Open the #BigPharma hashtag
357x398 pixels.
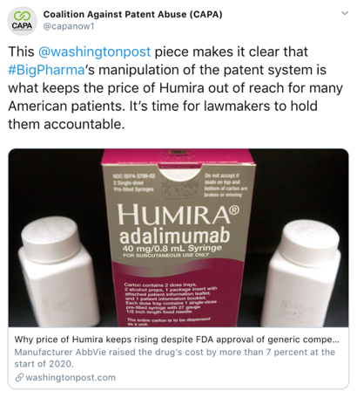[46, 70]
